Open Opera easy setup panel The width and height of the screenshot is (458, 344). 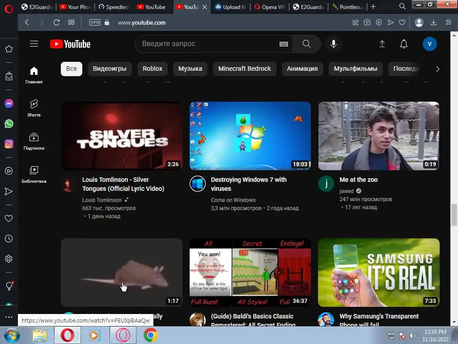tap(448, 22)
